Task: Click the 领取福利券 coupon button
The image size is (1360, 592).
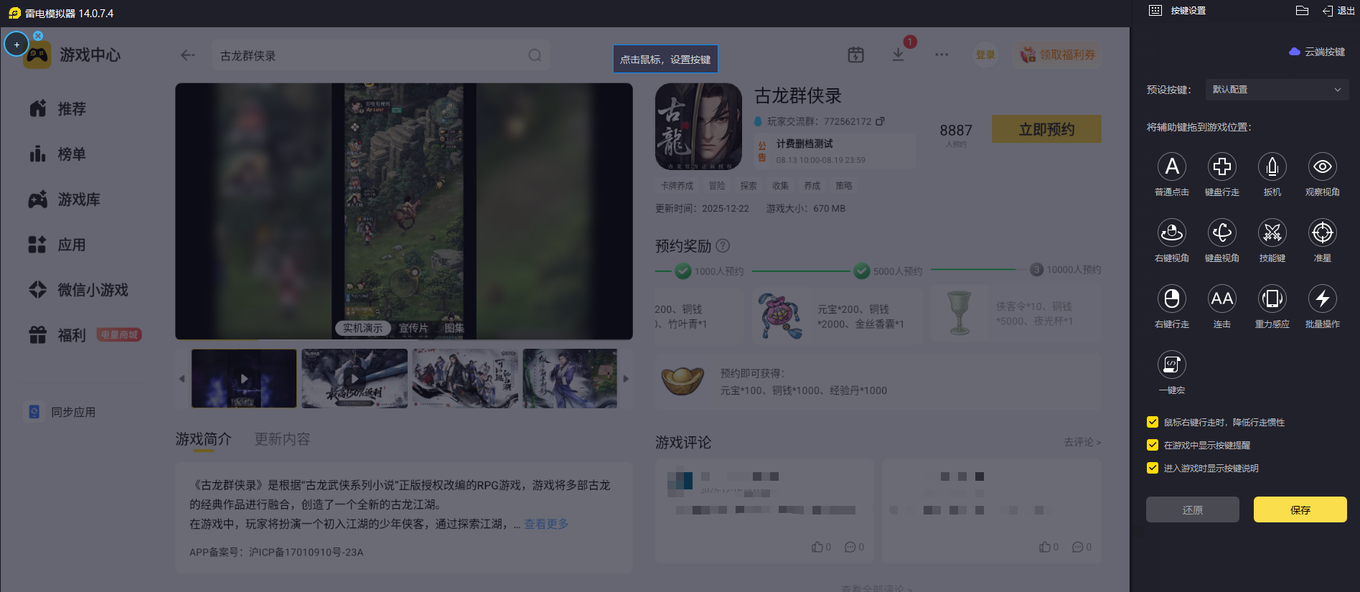Action: 1058,55
